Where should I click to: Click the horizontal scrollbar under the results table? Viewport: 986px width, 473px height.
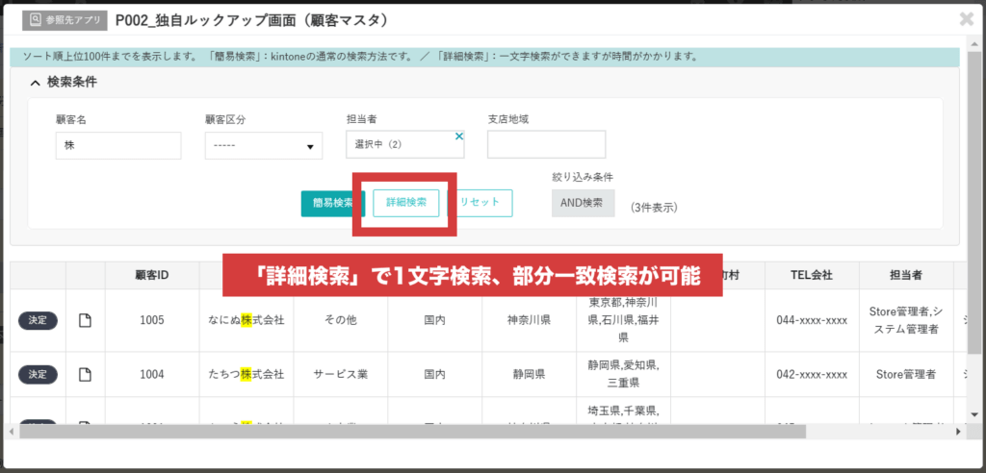404,432
